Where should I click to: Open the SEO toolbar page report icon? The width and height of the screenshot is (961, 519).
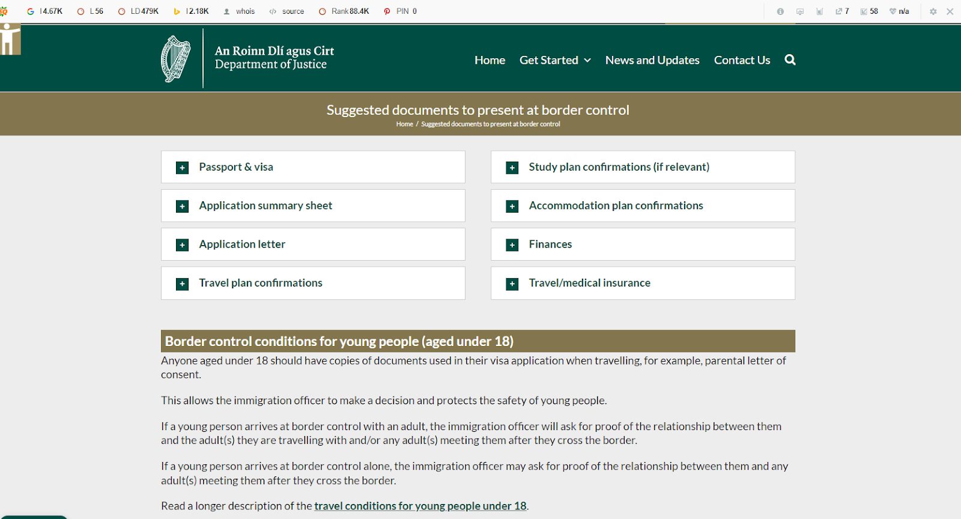point(820,11)
